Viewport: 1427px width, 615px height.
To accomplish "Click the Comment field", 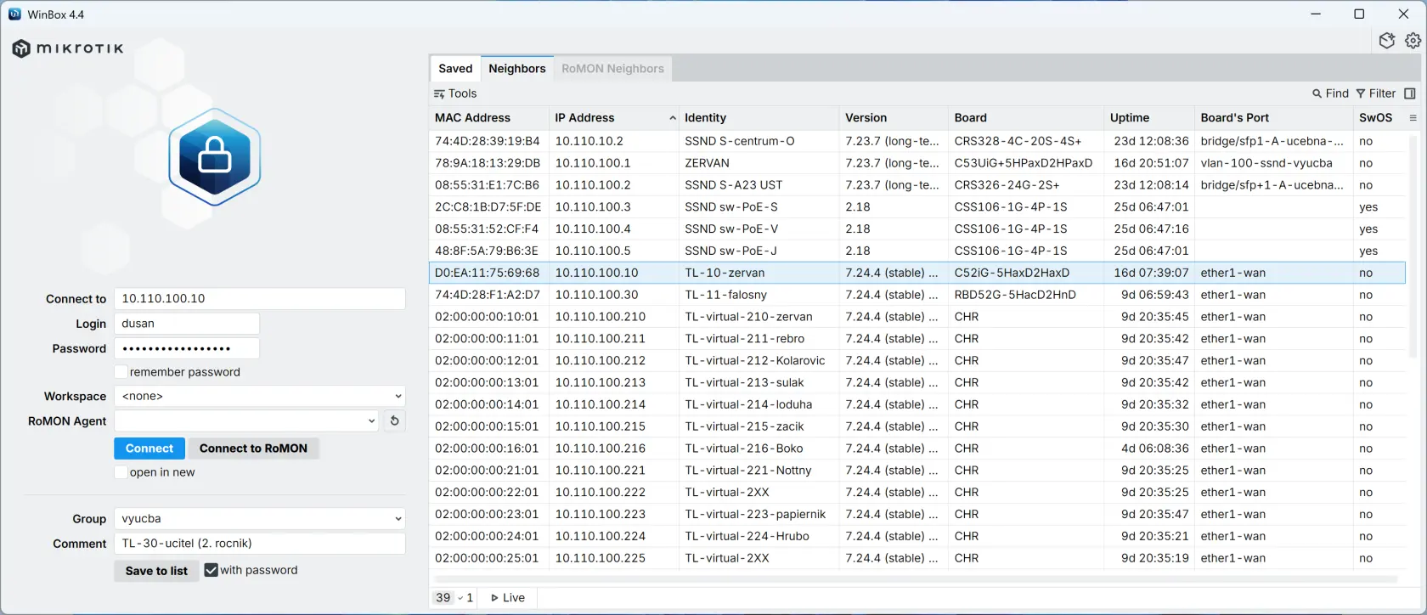I will (260, 544).
